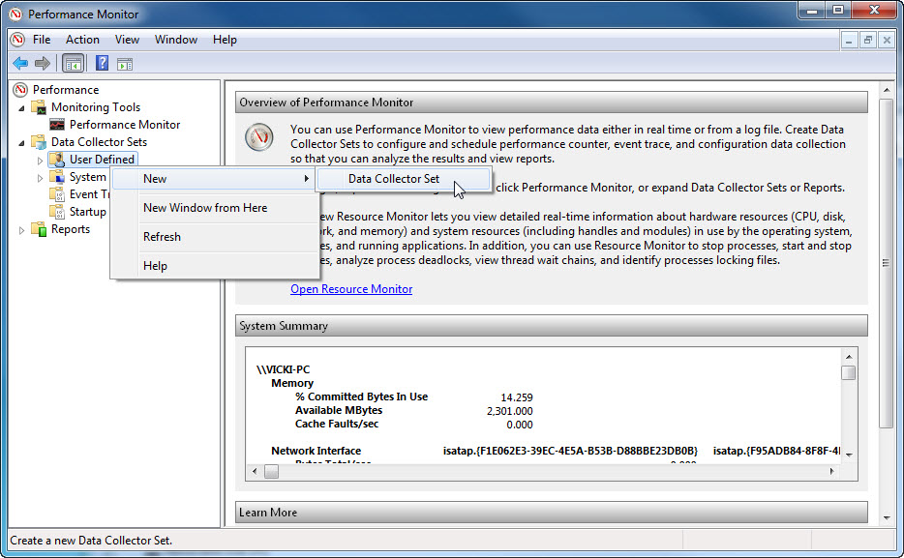Click main pane vertical scrollbar down arrow

coord(887,517)
